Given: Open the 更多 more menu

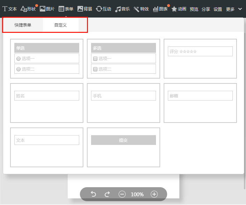Looking at the screenshot, I should coord(230,9).
